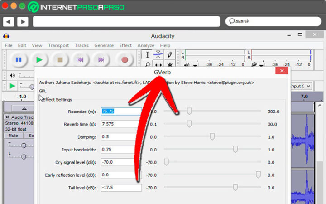
Task: Click the Pause button in Audacity toolbar
Action: pos(19,60)
